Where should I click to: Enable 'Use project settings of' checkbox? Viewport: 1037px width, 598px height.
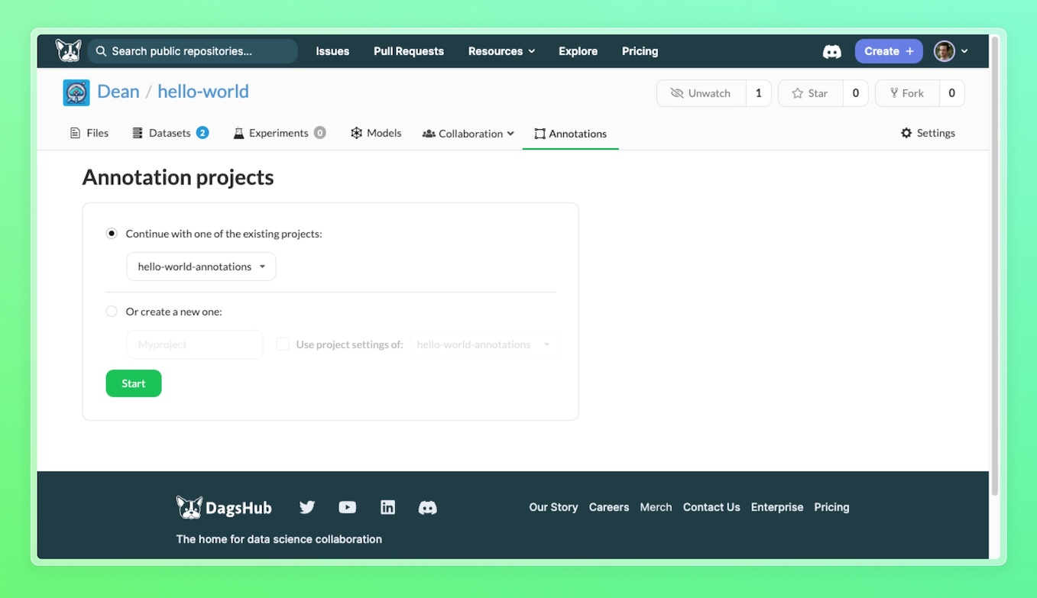pos(283,344)
